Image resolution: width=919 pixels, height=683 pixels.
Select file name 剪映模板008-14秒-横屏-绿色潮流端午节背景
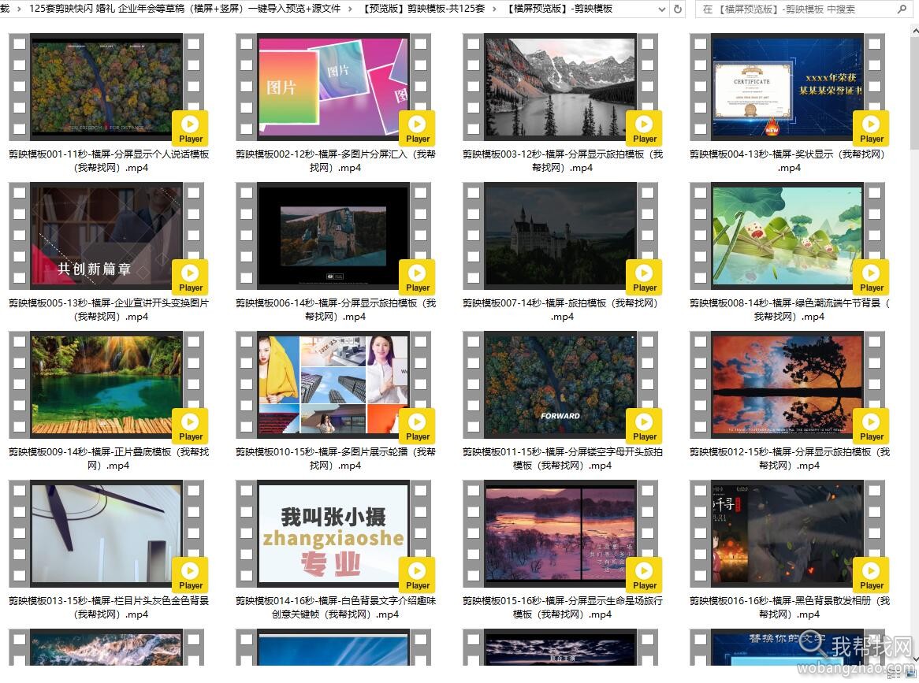790,310
